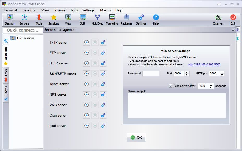Decrease the HTTP port value
Screen dimensions: 242x151
(x=222, y=75)
